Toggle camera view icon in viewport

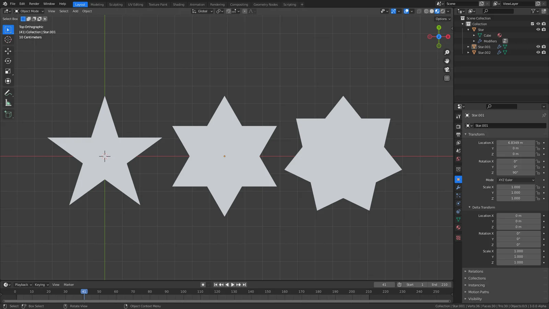(x=447, y=69)
